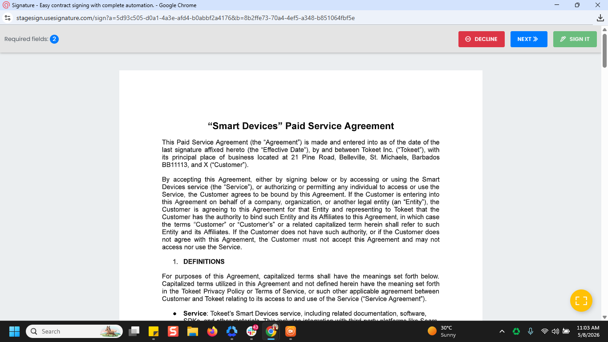Click the scrollbar down arrow
This screenshot has width=608, height=342.
[x=604, y=317]
